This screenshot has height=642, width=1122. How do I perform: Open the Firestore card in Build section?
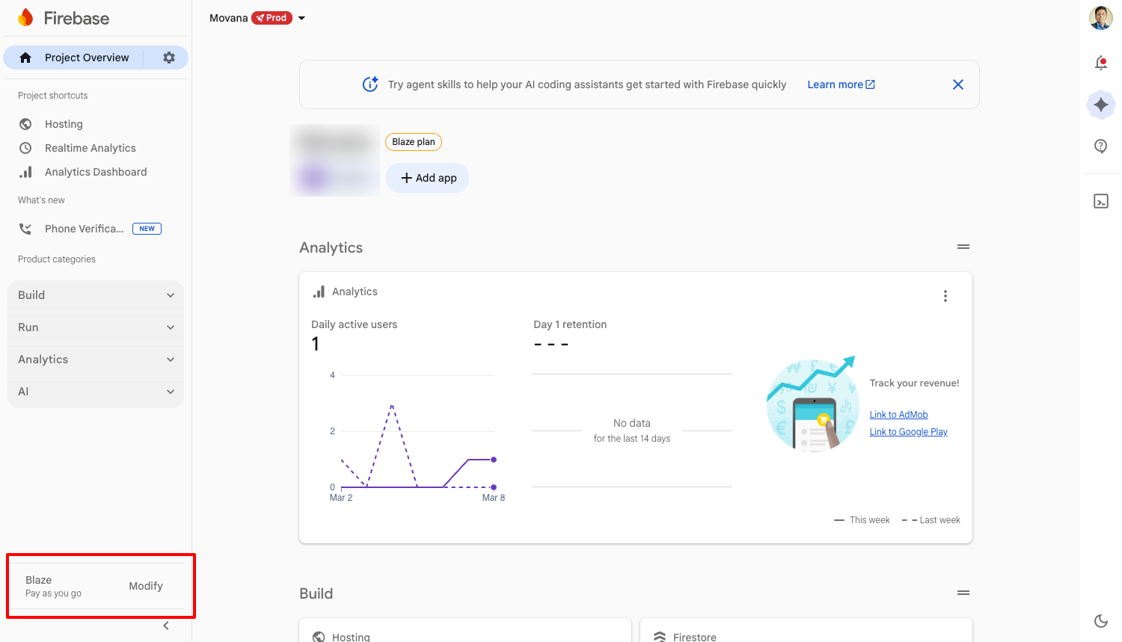806,630
